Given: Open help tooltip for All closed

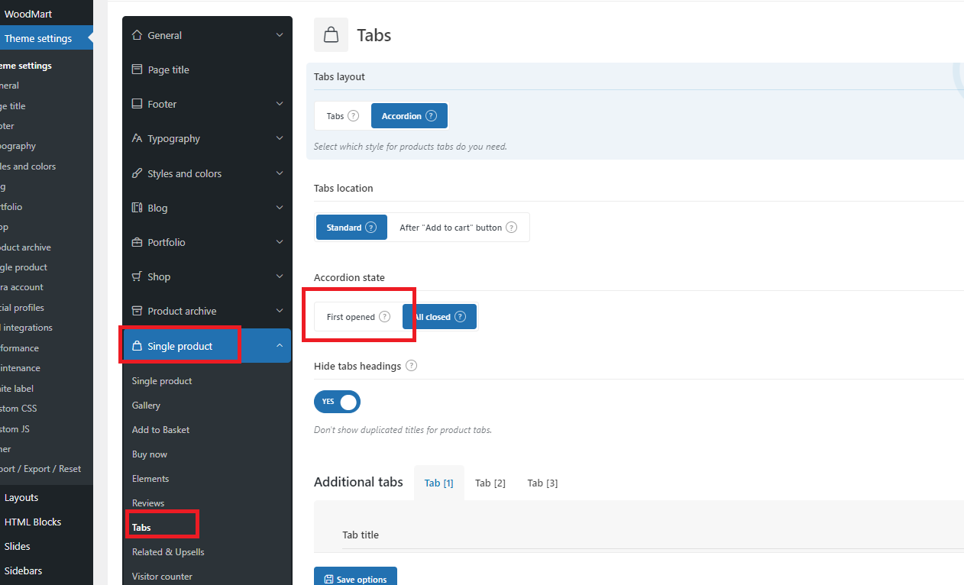Looking at the screenshot, I should coord(460,317).
